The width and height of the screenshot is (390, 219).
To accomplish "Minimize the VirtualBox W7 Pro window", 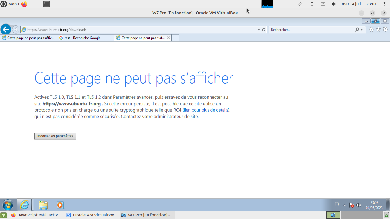I will pyautogui.click(x=362, y=13).
